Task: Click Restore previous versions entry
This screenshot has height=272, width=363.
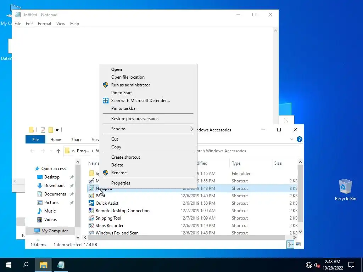Action: click(135, 119)
